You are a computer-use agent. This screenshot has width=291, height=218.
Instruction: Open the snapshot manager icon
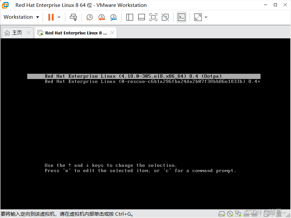(x=114, y=17)
